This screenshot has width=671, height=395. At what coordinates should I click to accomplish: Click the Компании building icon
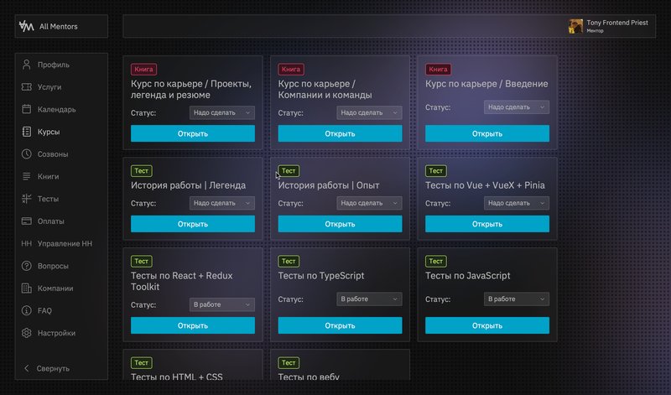(27, 288)
